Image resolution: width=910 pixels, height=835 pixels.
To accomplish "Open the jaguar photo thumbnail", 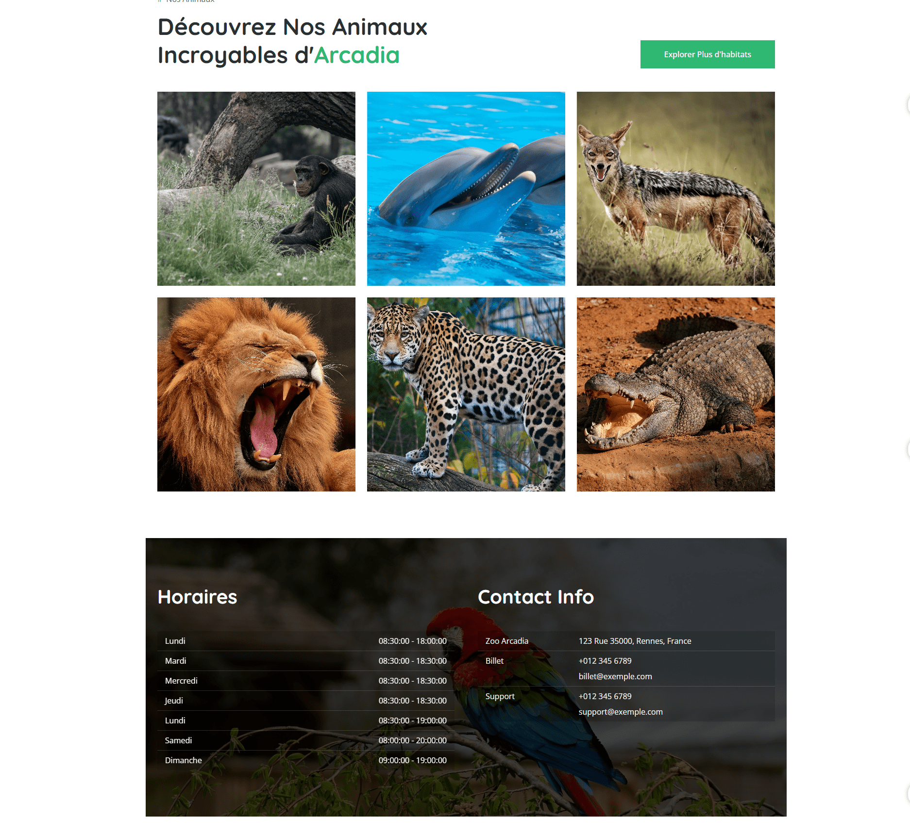I will pos(466,394).
